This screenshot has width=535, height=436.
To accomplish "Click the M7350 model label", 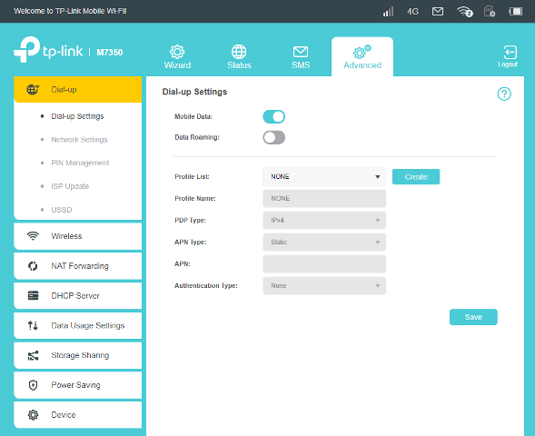I will 110,52.
